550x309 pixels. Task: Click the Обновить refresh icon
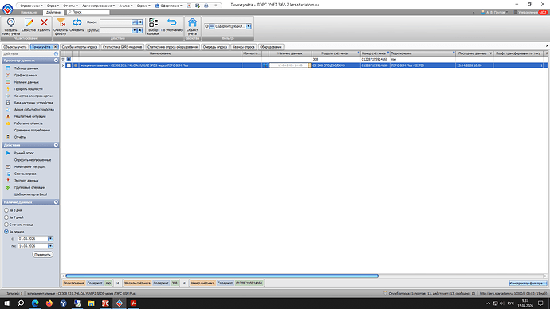[77, 23]
